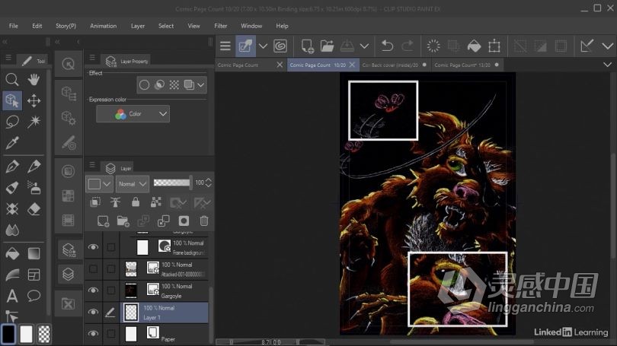Select the Frame border tool
The width and height of the screenshot is (617, 346).
pos(34,275)
